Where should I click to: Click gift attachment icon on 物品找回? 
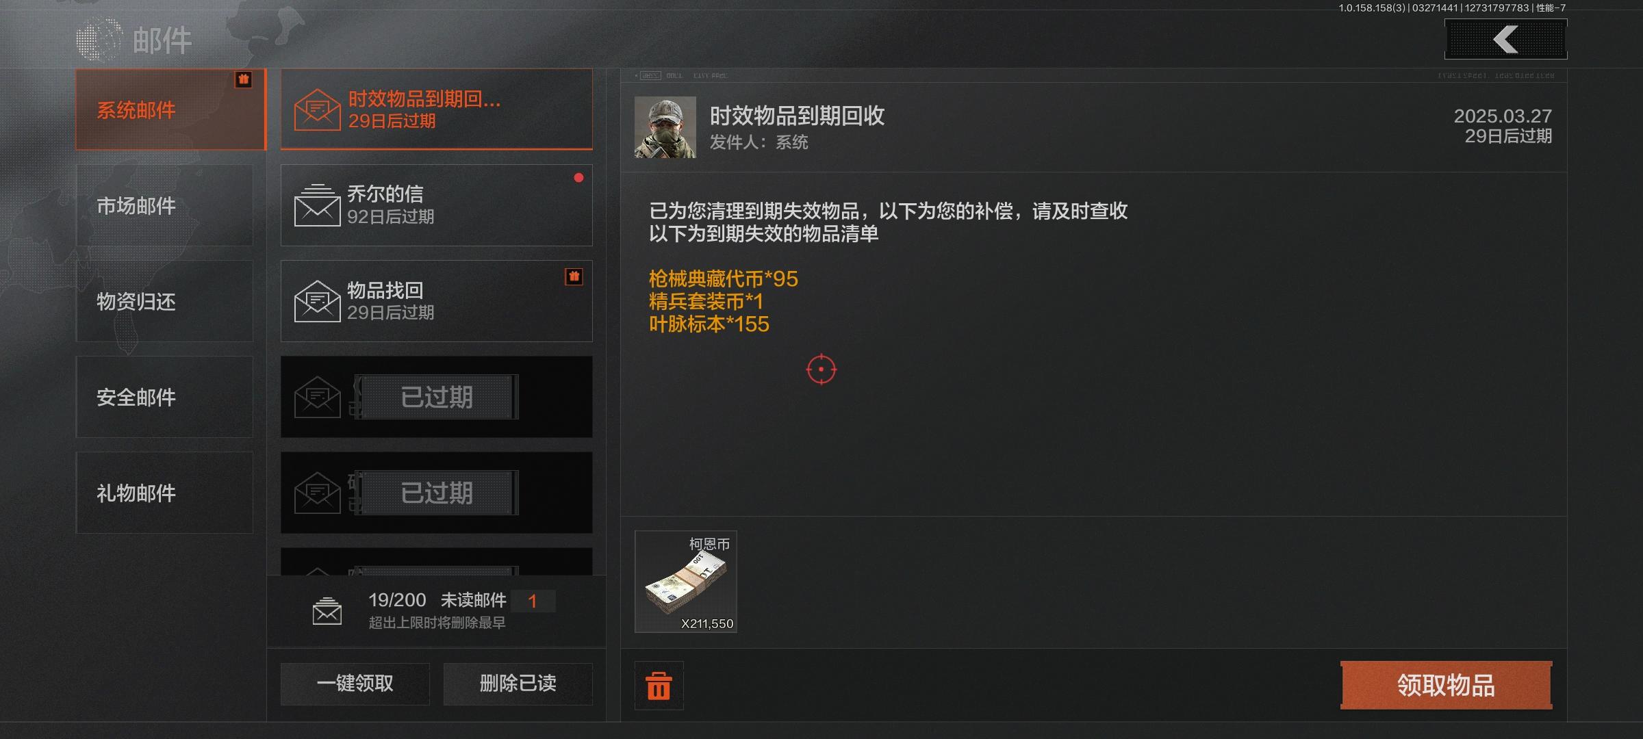(574, 276)
